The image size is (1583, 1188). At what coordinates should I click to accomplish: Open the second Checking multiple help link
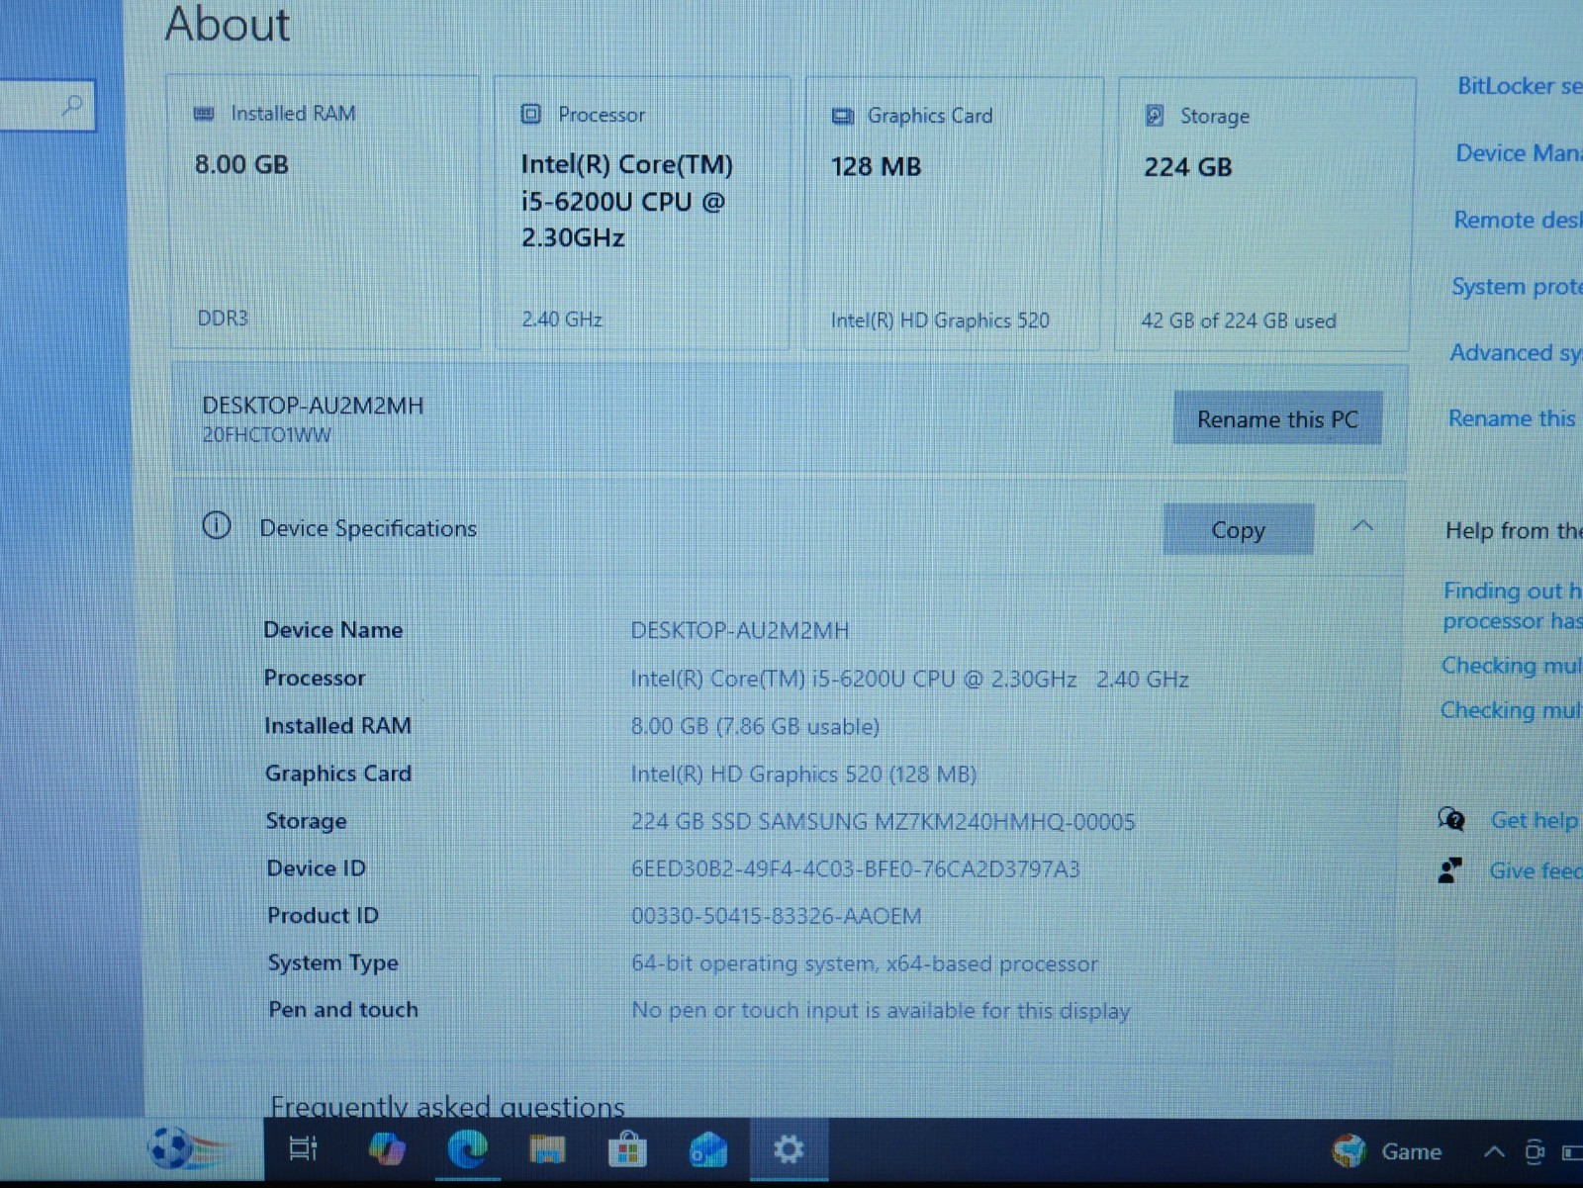[x=1511, y=709]
